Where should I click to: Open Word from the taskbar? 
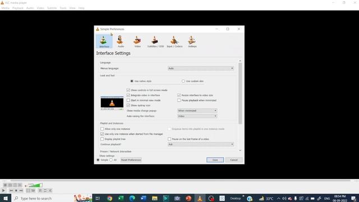point(144,198)
